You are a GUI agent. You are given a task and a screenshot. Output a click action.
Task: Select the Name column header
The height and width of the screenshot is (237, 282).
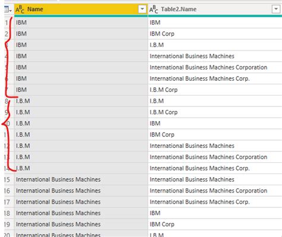click(81, 9)
